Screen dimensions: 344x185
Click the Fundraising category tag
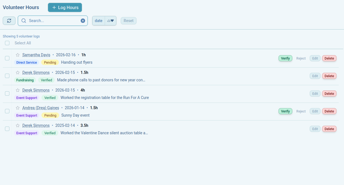(25, 80)
